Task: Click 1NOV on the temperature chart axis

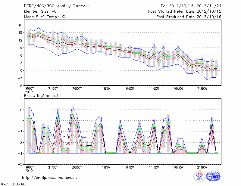Action: (106, 89)
